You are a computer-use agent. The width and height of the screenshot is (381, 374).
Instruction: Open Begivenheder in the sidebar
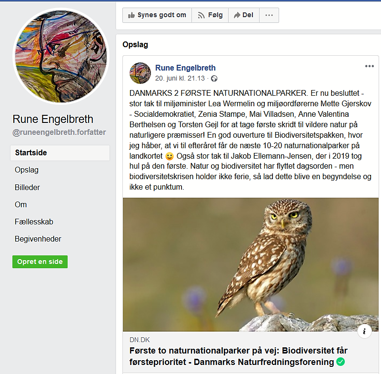tap(38, 239)
